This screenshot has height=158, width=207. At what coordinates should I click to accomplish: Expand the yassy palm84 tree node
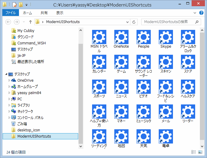click(x=9, y=93)
